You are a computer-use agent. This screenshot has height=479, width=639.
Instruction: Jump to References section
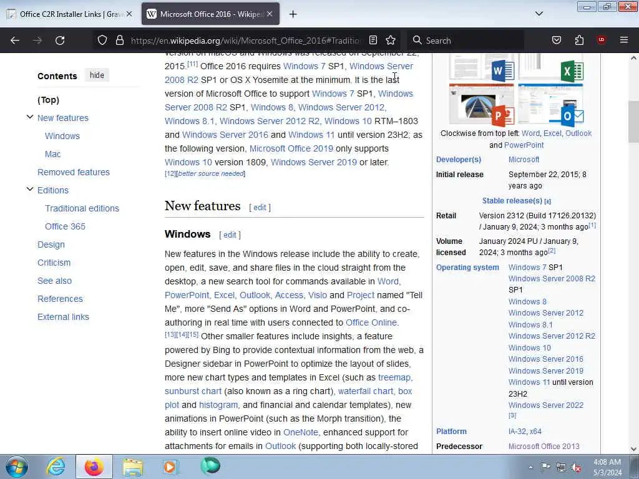[x=60, y=299]
